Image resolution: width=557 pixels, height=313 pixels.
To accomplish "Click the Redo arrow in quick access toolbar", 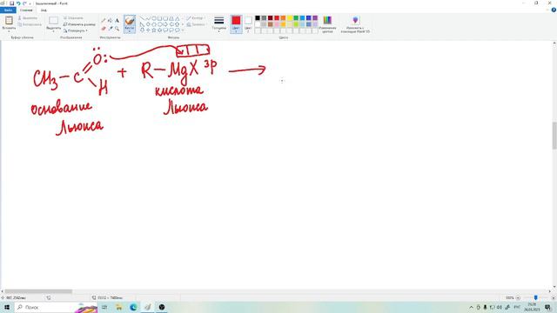I will click(x=24, y=3).
